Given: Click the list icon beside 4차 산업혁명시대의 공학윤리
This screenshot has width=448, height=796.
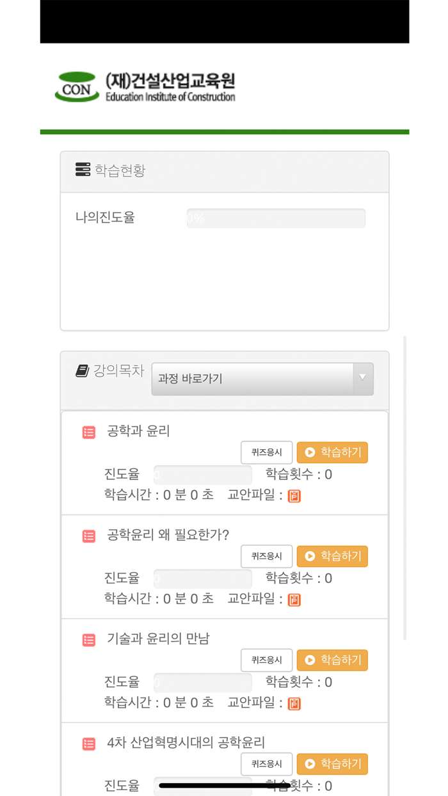Looking at the screenshot, I should coord(89,743).
